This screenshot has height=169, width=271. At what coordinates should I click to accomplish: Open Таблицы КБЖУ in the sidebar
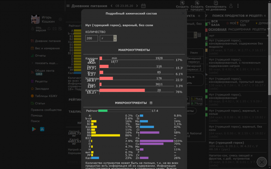pos(47,96)
